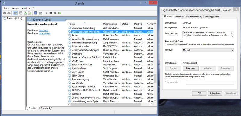Click the OK button
The height and width of the screenshot is (116, 241).
pyautogui.click(x=199, y=93)
